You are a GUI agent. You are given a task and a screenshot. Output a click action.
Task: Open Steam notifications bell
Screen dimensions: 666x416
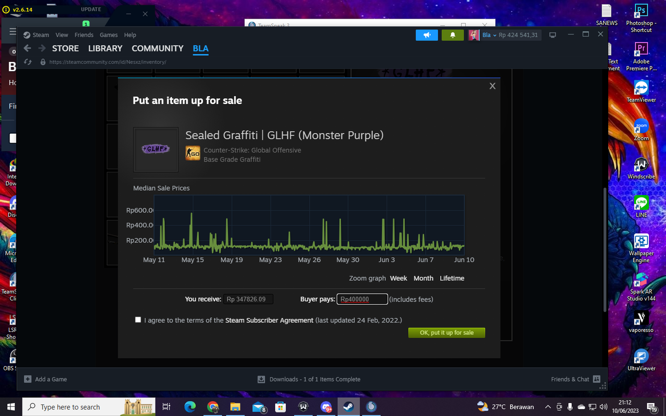(x=453, y=35)
